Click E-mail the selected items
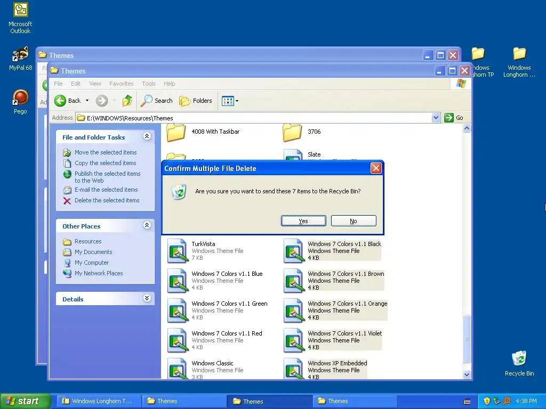 (106, 190)
